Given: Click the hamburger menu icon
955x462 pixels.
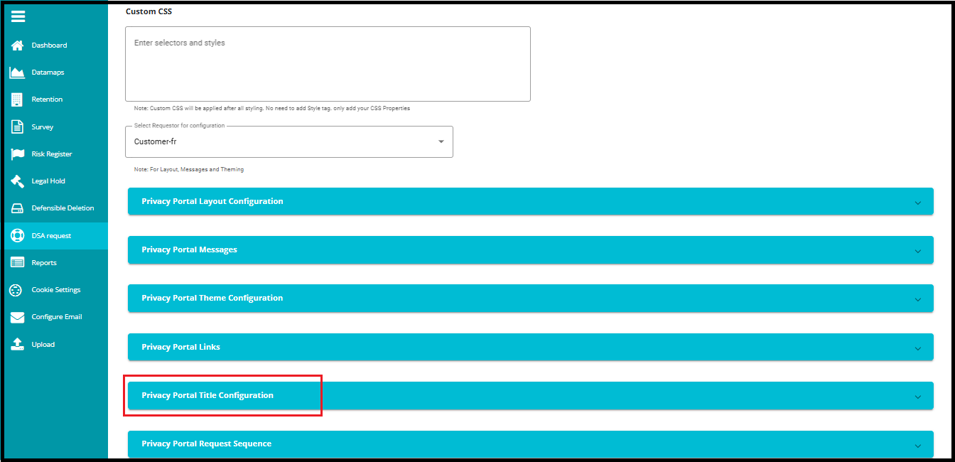Looking at the screenshot, I should click(18, 16).
